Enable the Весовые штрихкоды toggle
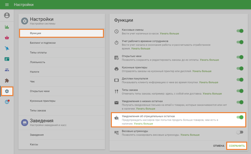The height and width of the screenshot is (154, 251). click(240, 132)
